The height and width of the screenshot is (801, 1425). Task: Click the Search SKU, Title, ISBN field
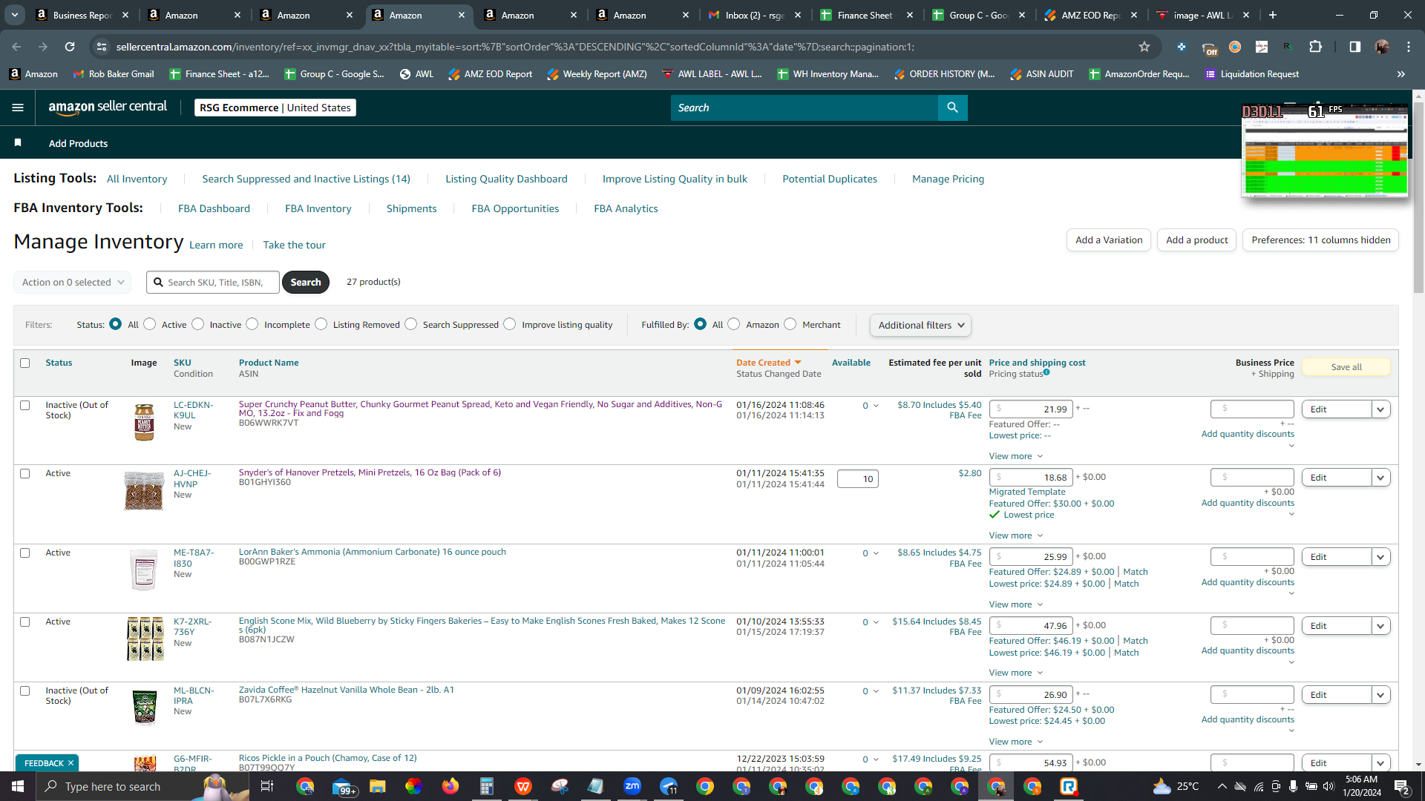coord(213,283)
